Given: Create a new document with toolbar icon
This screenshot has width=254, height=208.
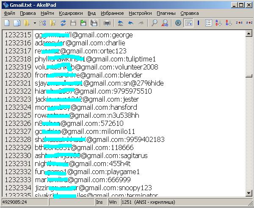Looking at the screenshot, I should [x=8, y=23].
